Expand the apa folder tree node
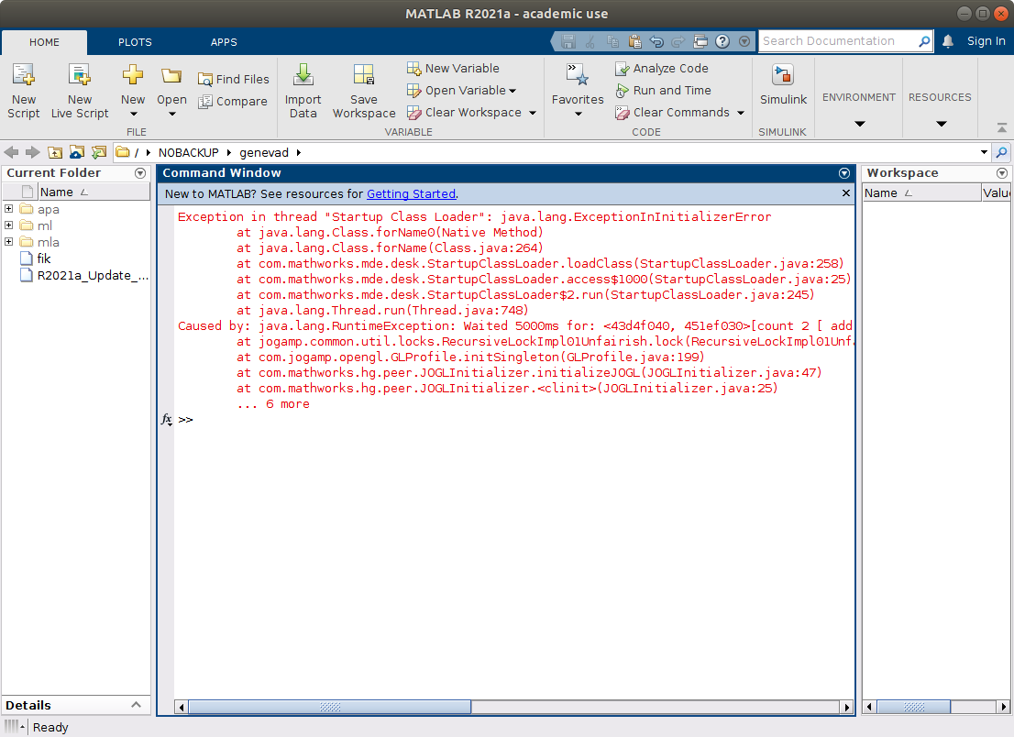 pos(8,209)
